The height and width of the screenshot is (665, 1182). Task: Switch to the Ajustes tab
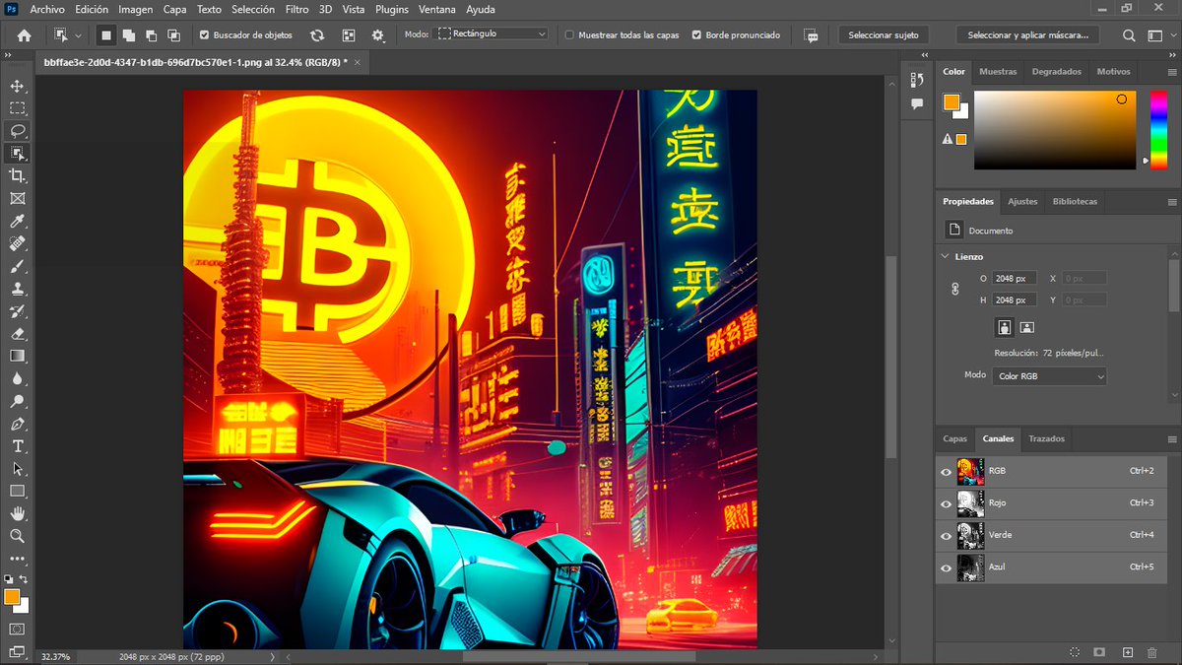pyautogui.click(x=1022, y=201)
